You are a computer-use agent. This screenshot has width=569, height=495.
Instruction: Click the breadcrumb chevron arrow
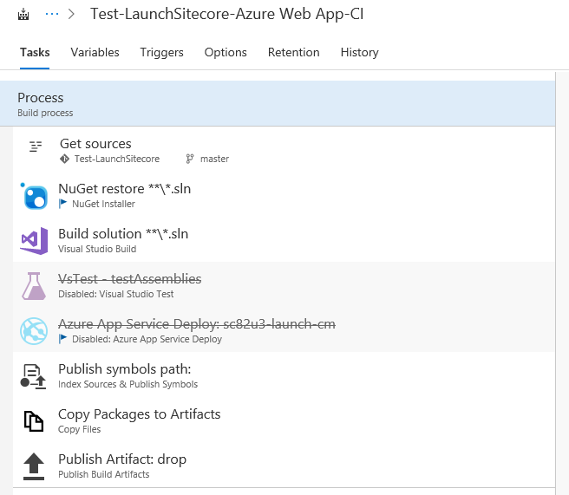[x=71, y=14]
